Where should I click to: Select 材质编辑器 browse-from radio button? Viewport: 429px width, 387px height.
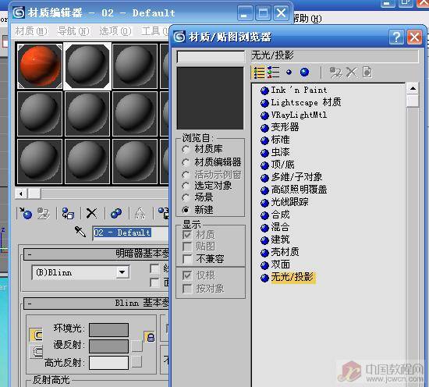186,162
